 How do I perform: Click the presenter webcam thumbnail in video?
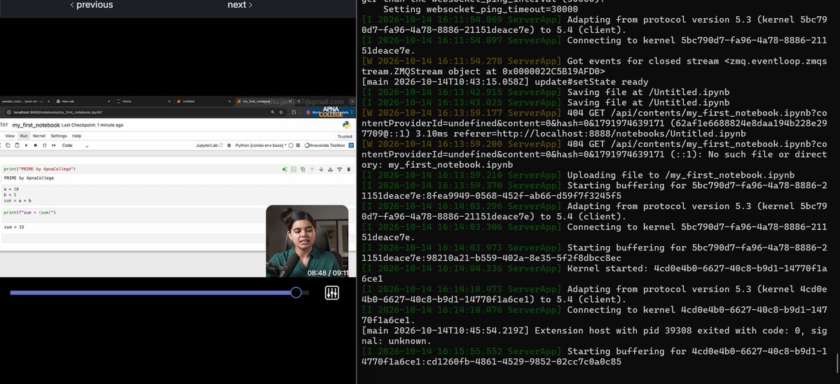307,241
